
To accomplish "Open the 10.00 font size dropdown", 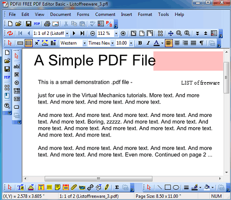I will pyautogui.click(x=131, y=43).
